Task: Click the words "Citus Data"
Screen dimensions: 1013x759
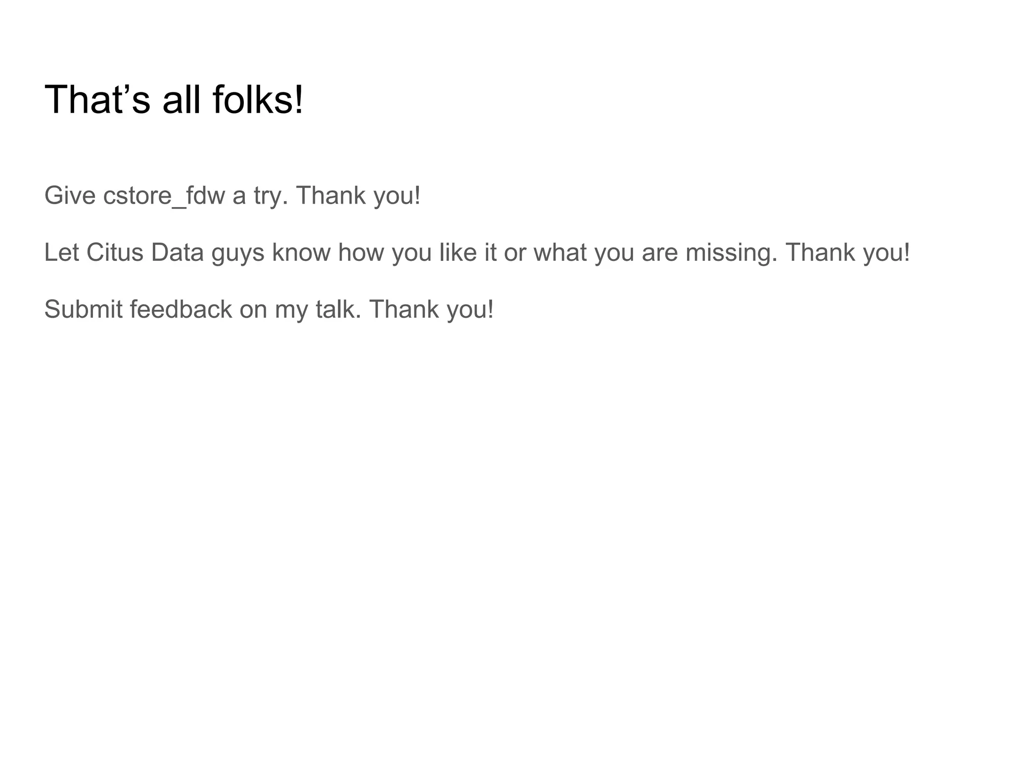Action: [145, 253]
